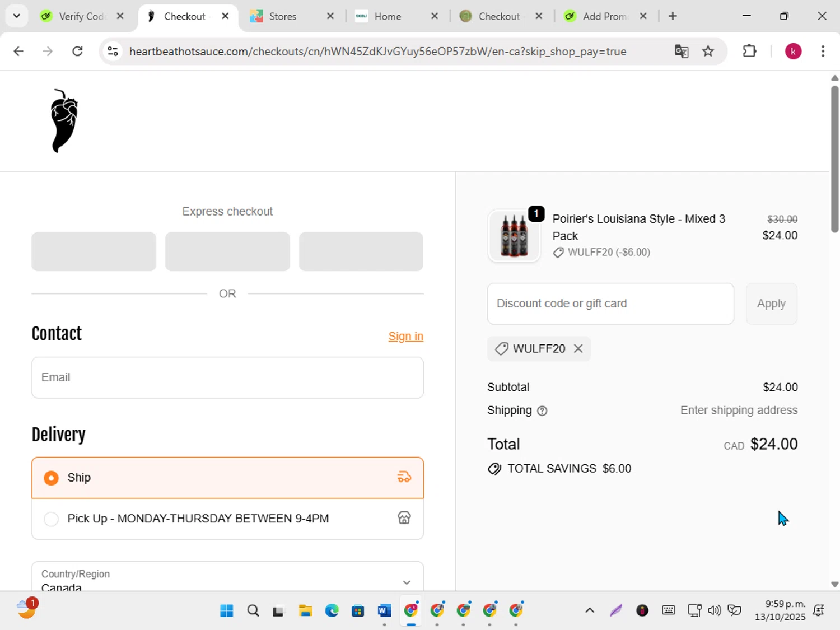The image size is (840, 630).
Task: Click the third express checkout button
Action: (361, 251)
